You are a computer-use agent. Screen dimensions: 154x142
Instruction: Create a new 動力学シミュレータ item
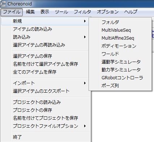click(x=120, y=70)
